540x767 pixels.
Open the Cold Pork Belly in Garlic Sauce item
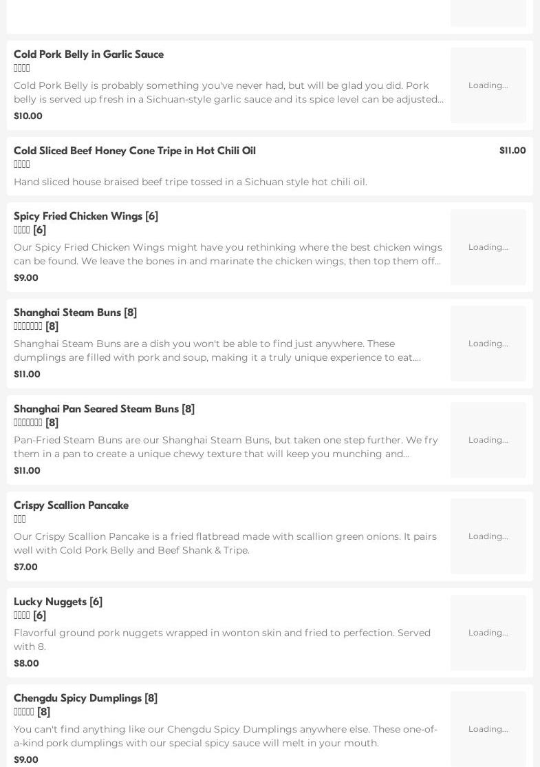[x=89, y=54]
